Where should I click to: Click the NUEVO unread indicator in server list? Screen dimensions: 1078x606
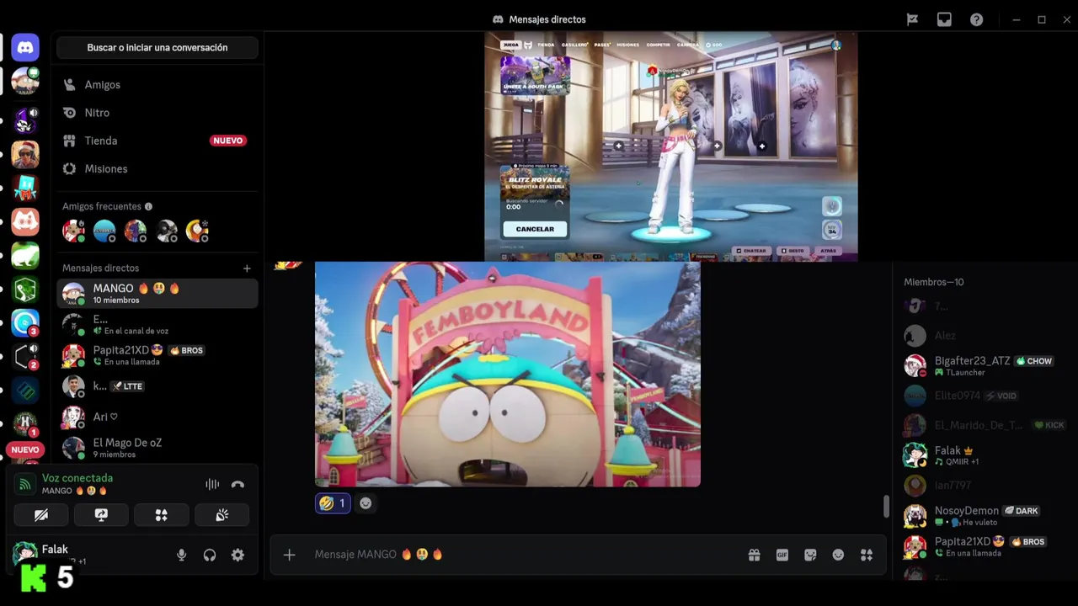pos(25,449)
